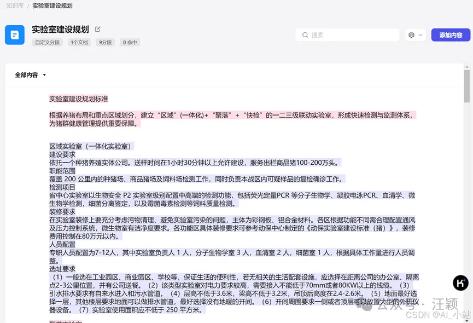
Task: Expand the chevron beside the settings gear
Action: coord(421,35)
